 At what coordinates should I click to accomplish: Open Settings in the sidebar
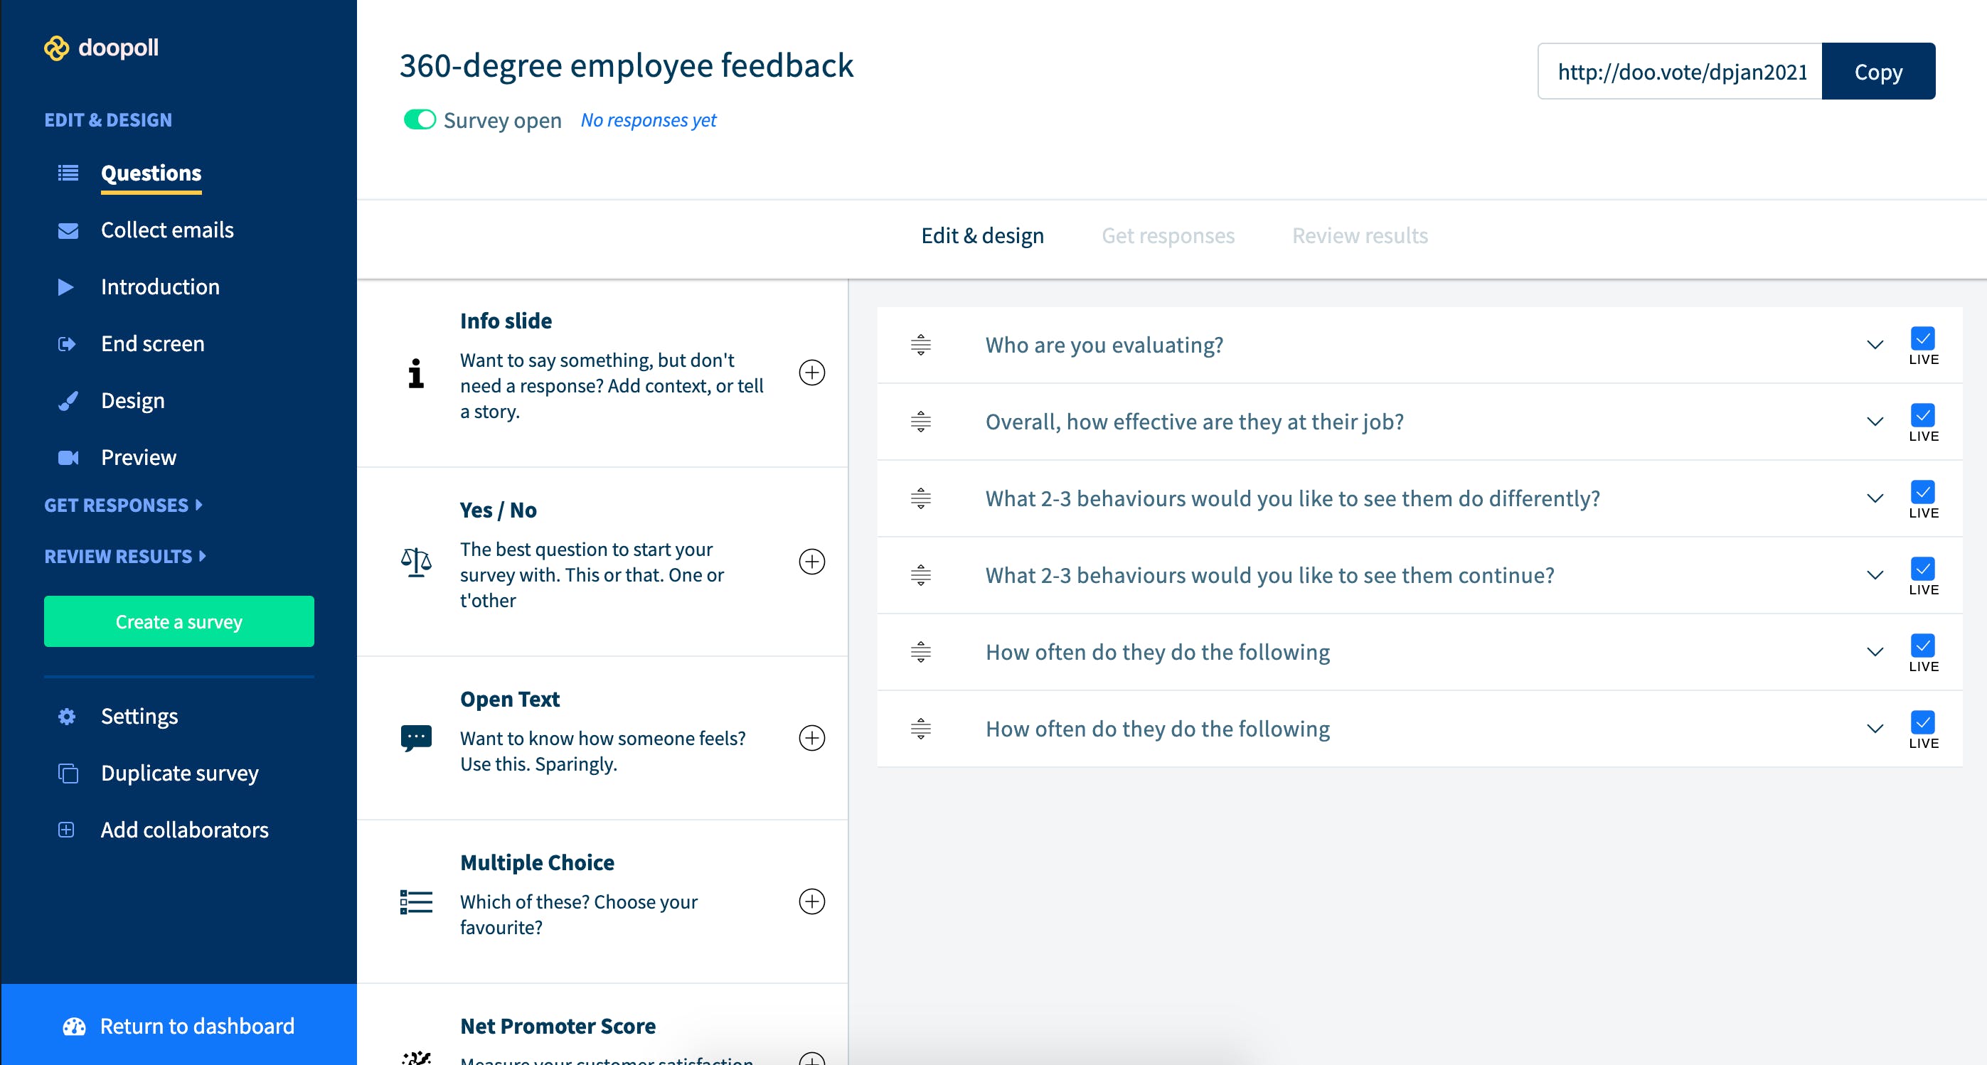139,717
